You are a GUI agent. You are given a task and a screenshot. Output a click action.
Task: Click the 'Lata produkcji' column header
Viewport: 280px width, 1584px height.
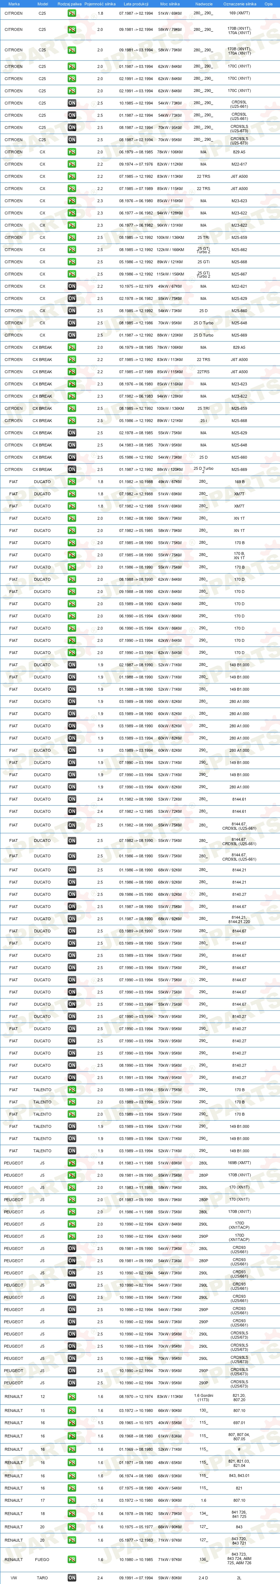point(136,4)
